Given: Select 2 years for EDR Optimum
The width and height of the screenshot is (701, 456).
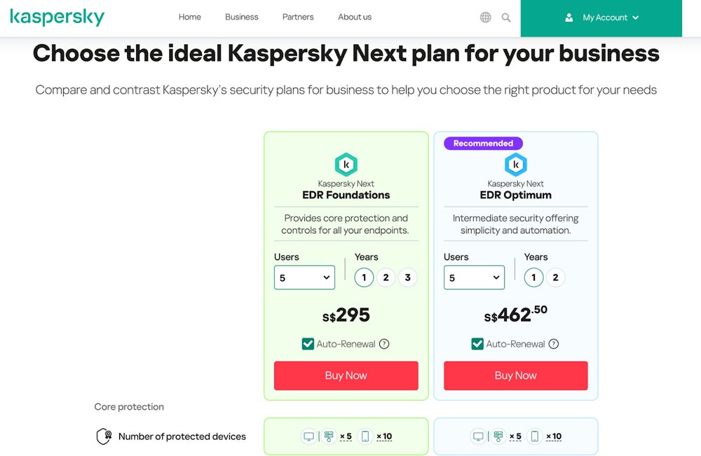Looking at the screenshot, I should [555, 277].
